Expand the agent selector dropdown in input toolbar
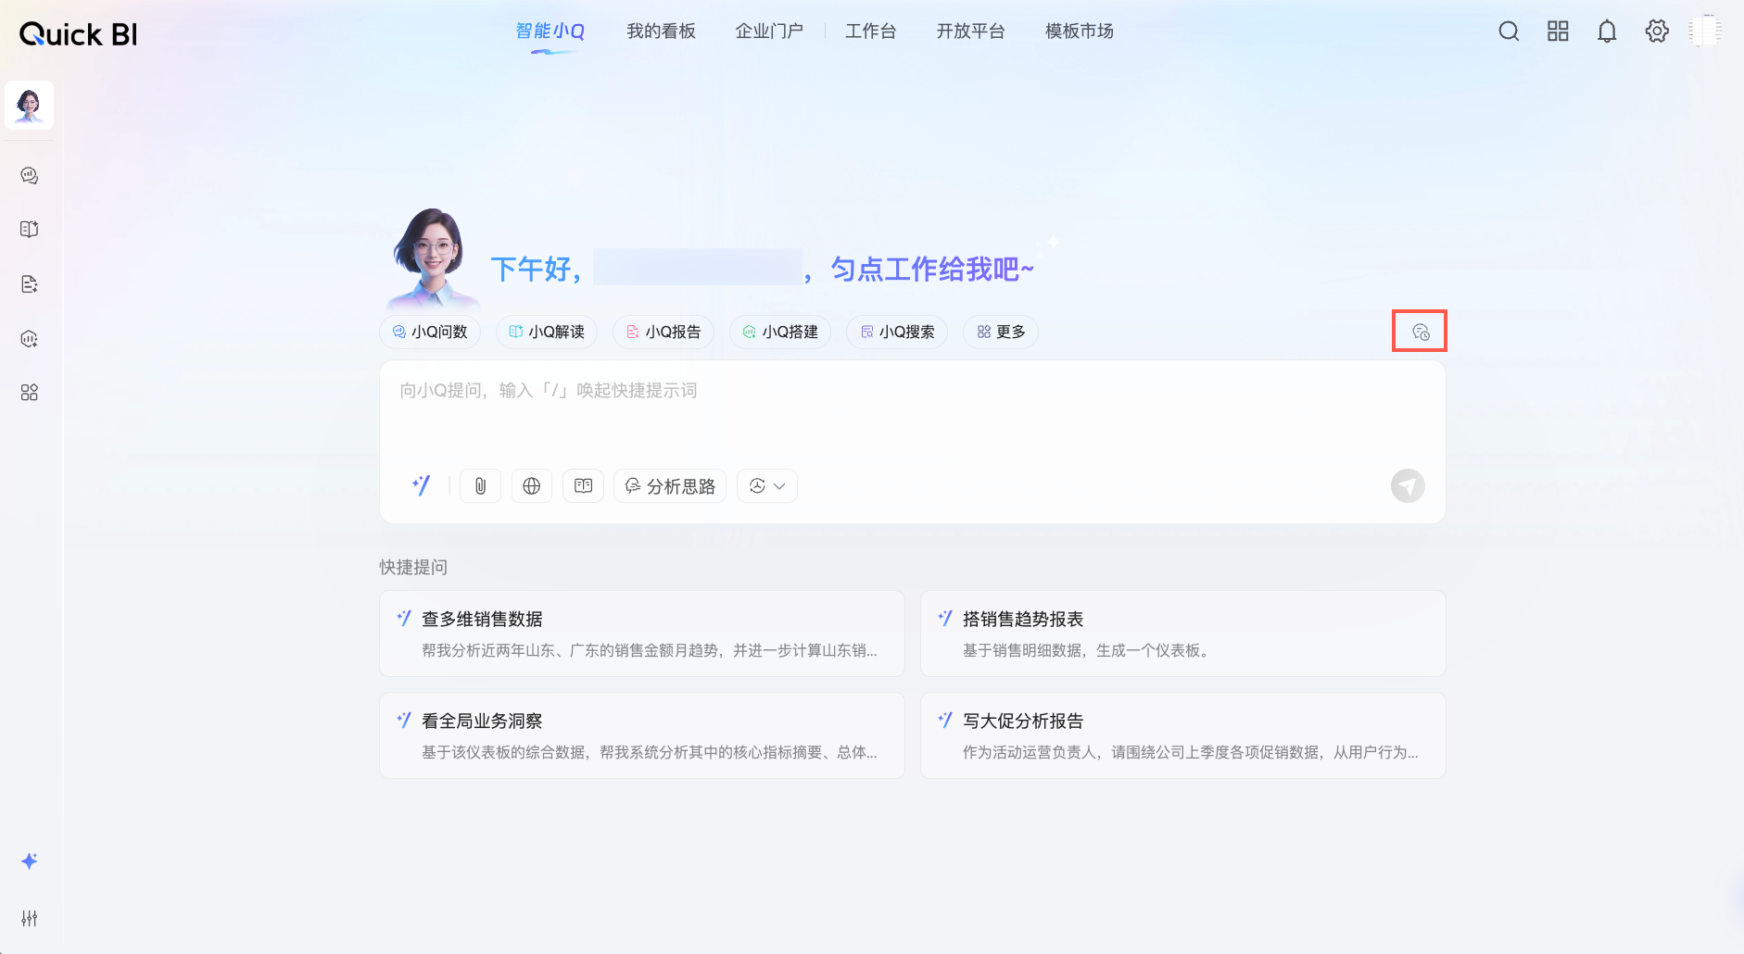The image size is (1744, 954). [x=767, y=486]
